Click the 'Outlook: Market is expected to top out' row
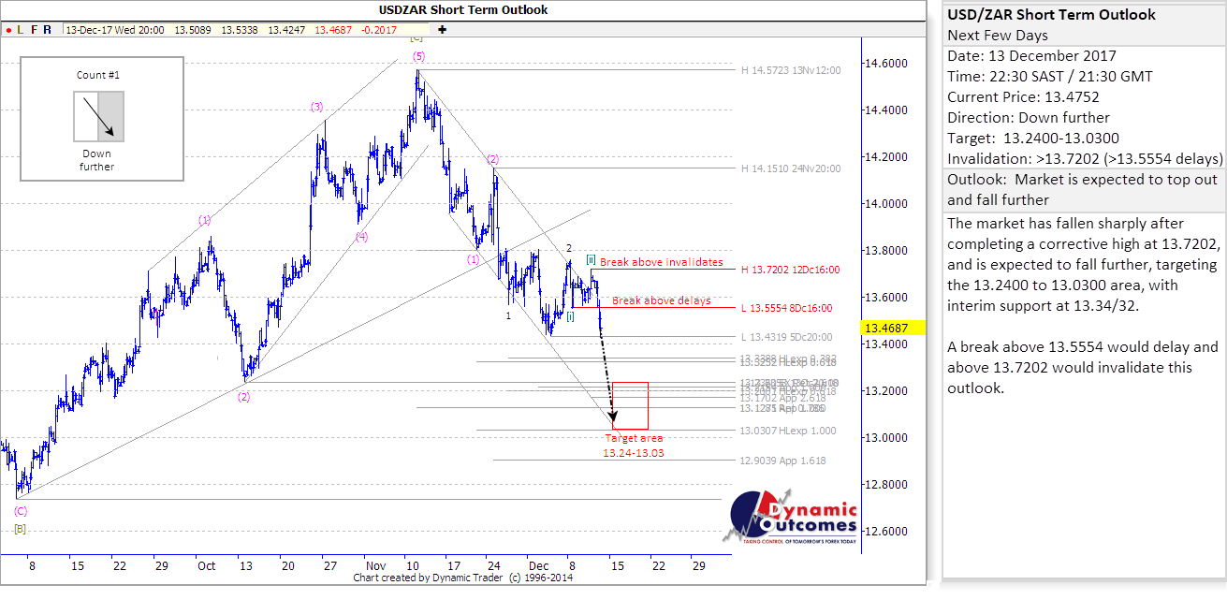This screenshot has height=600, width=1227. coord(1084,190)
